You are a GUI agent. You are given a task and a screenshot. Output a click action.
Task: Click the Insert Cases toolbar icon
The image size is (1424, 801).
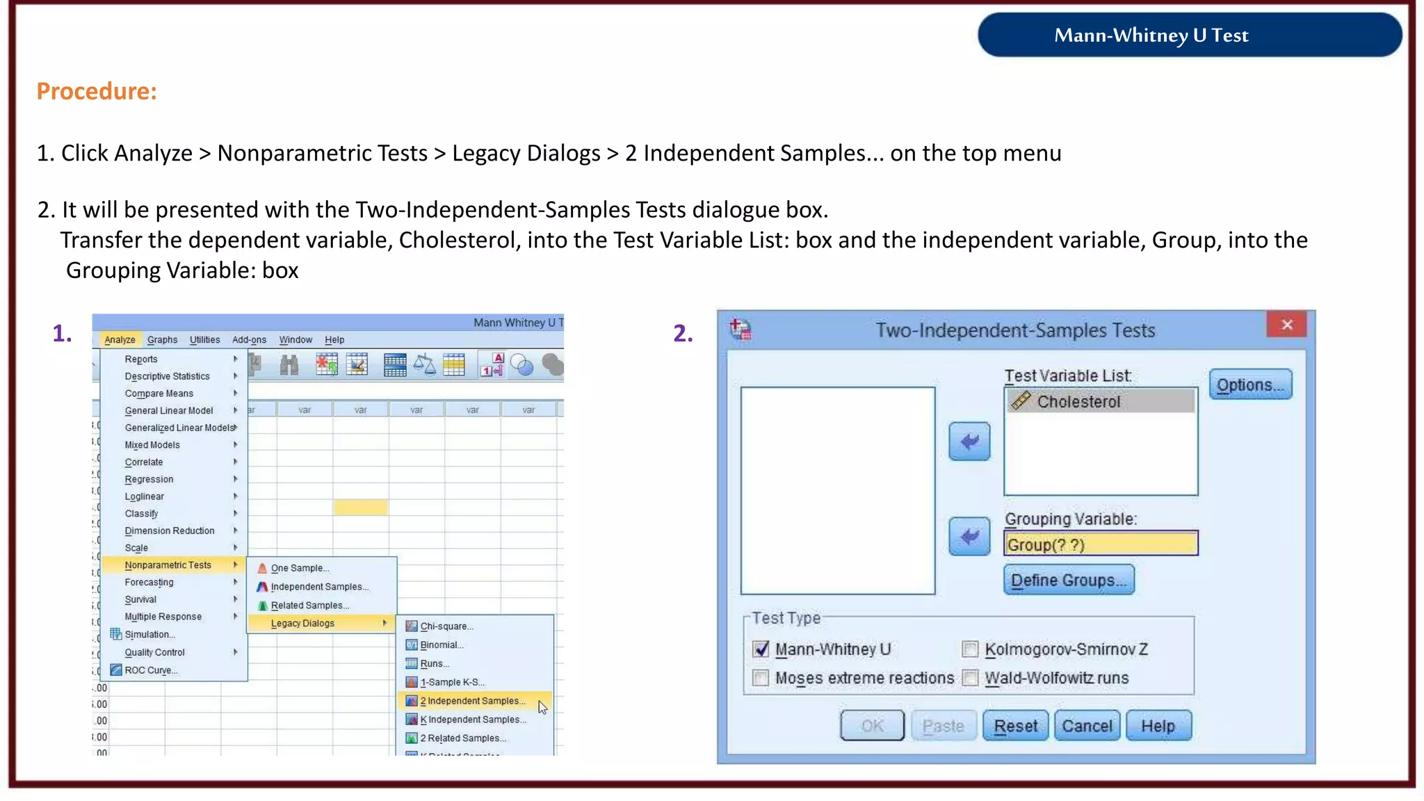coord(327,364)
